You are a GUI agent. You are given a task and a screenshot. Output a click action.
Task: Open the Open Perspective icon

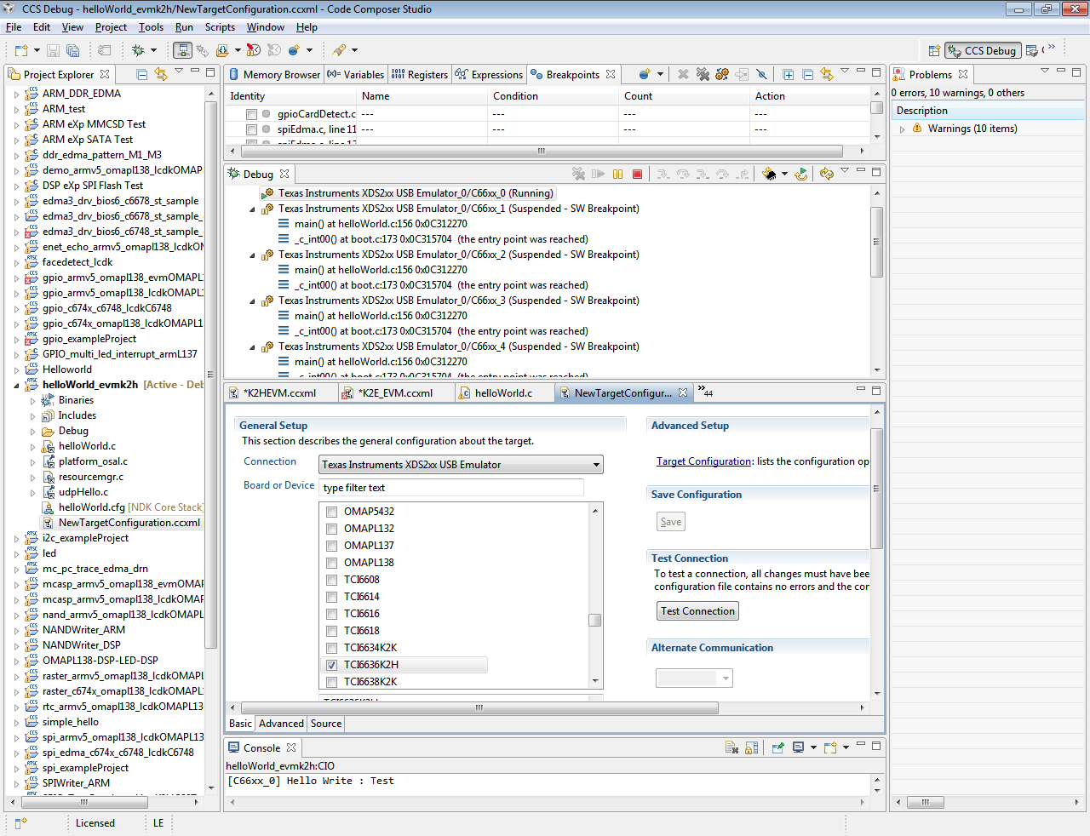pos(934,50)
